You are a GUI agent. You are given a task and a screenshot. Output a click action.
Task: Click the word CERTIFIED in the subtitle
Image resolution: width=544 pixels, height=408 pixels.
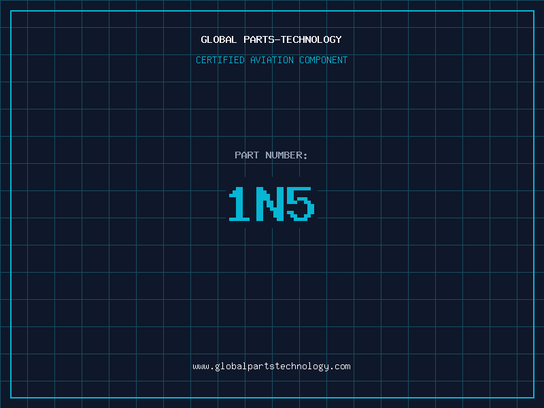point(220,61)
